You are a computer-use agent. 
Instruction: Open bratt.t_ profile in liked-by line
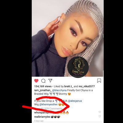[x=69, y=86]
